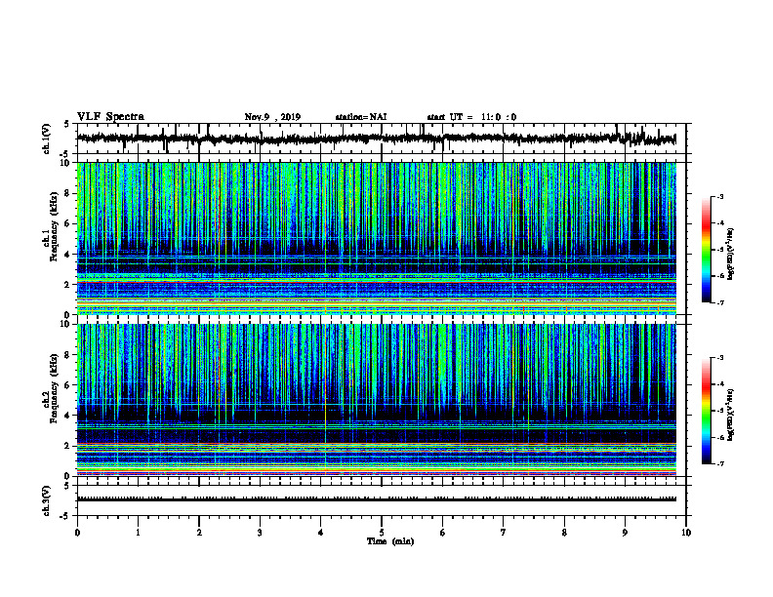Screen dimensions: 773x597
Task: Click the "start UT = 11:0 :0" text
Action: pos(471,117)
